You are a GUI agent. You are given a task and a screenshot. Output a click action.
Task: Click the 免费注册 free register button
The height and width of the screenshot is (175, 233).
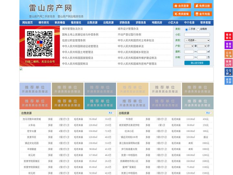click(x=203, y=6)
